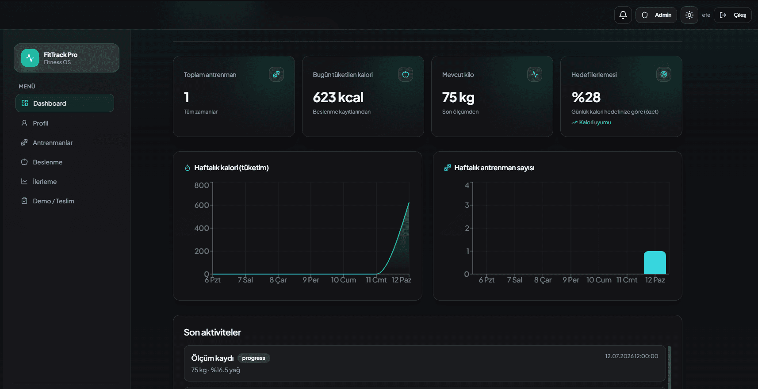Click the Kalori uyumu trend link
Viewport: 758px width, 389px height.
tap(591, 122)
